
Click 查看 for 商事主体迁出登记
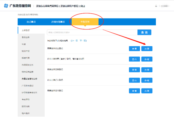pyautogui.click(x=134, y=91)
